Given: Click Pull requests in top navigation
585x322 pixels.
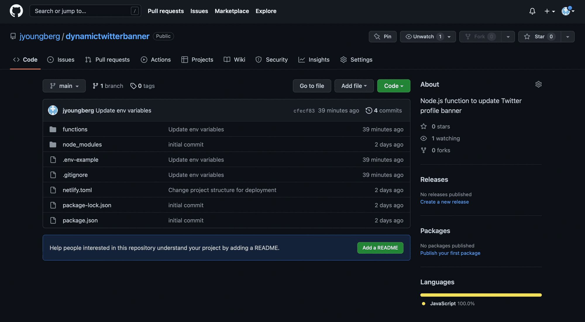Looking at the screenshot, I should (x=166, y=11).
